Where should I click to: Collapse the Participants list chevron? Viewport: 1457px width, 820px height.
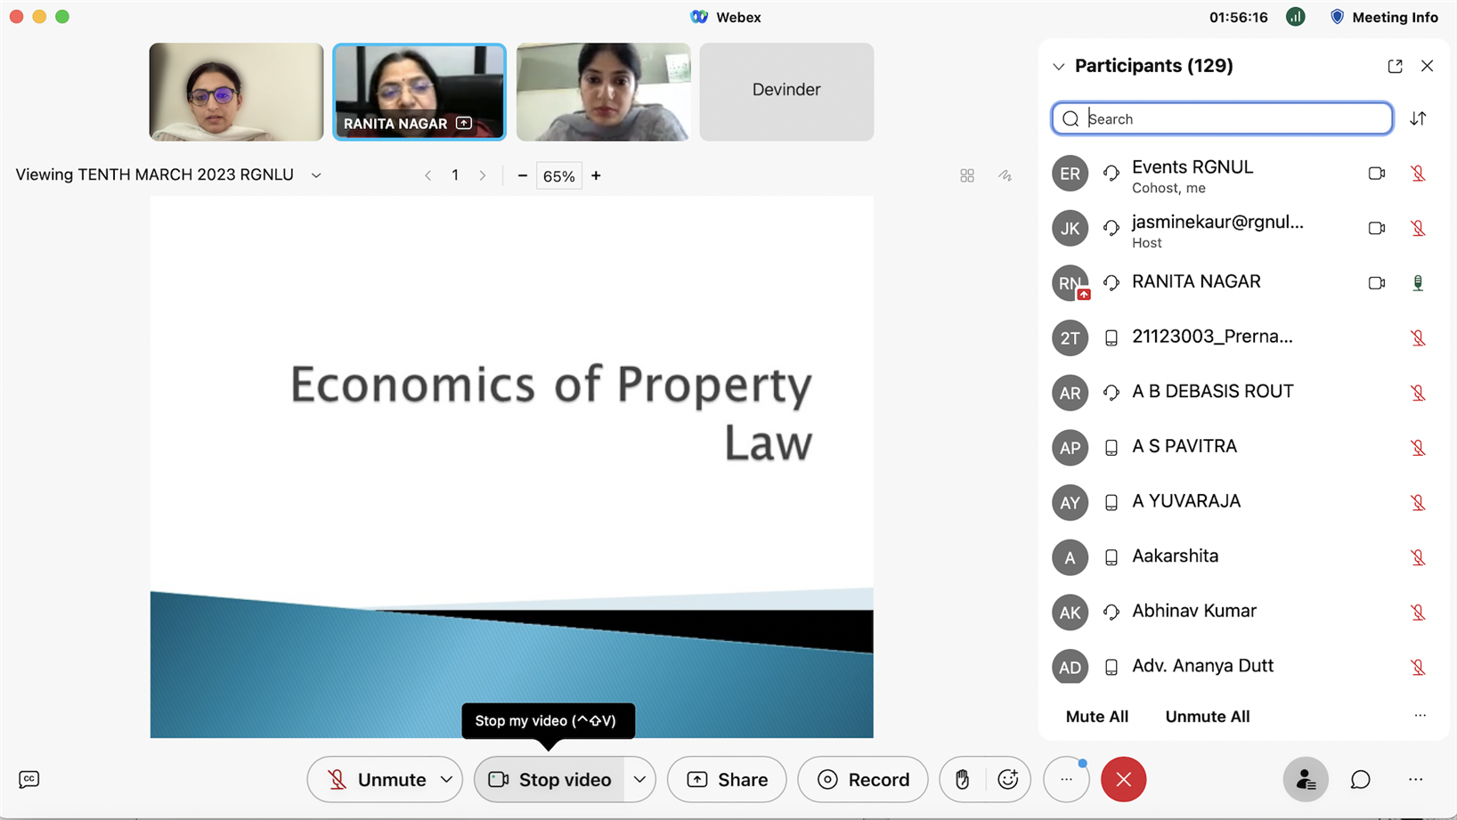click(x=1058, y=66)
